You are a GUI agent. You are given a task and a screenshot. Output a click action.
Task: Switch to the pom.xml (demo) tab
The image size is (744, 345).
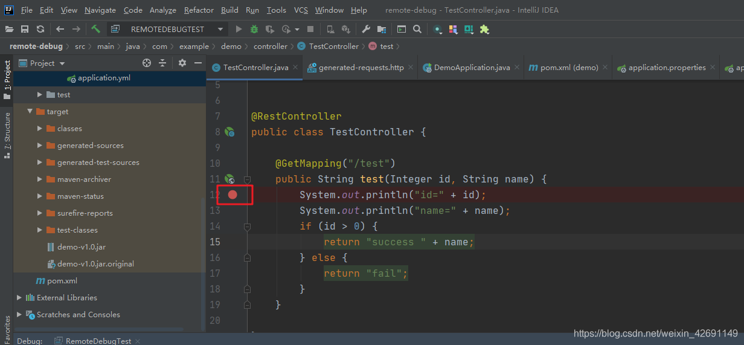click(569, 68)
